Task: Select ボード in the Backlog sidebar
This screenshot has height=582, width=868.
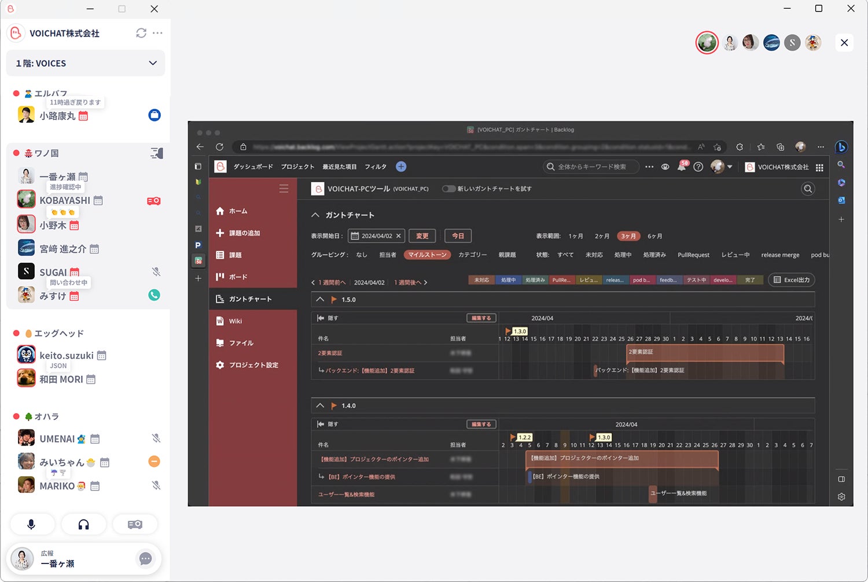Action: coord(237,277)
